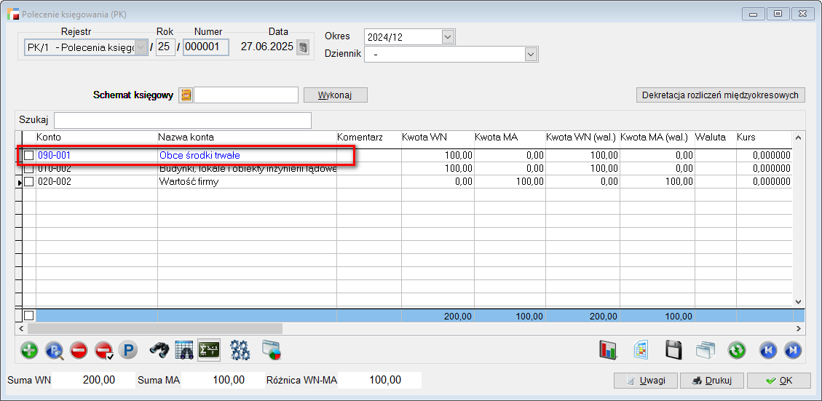Click the Suma MA value 100,00

223,380
